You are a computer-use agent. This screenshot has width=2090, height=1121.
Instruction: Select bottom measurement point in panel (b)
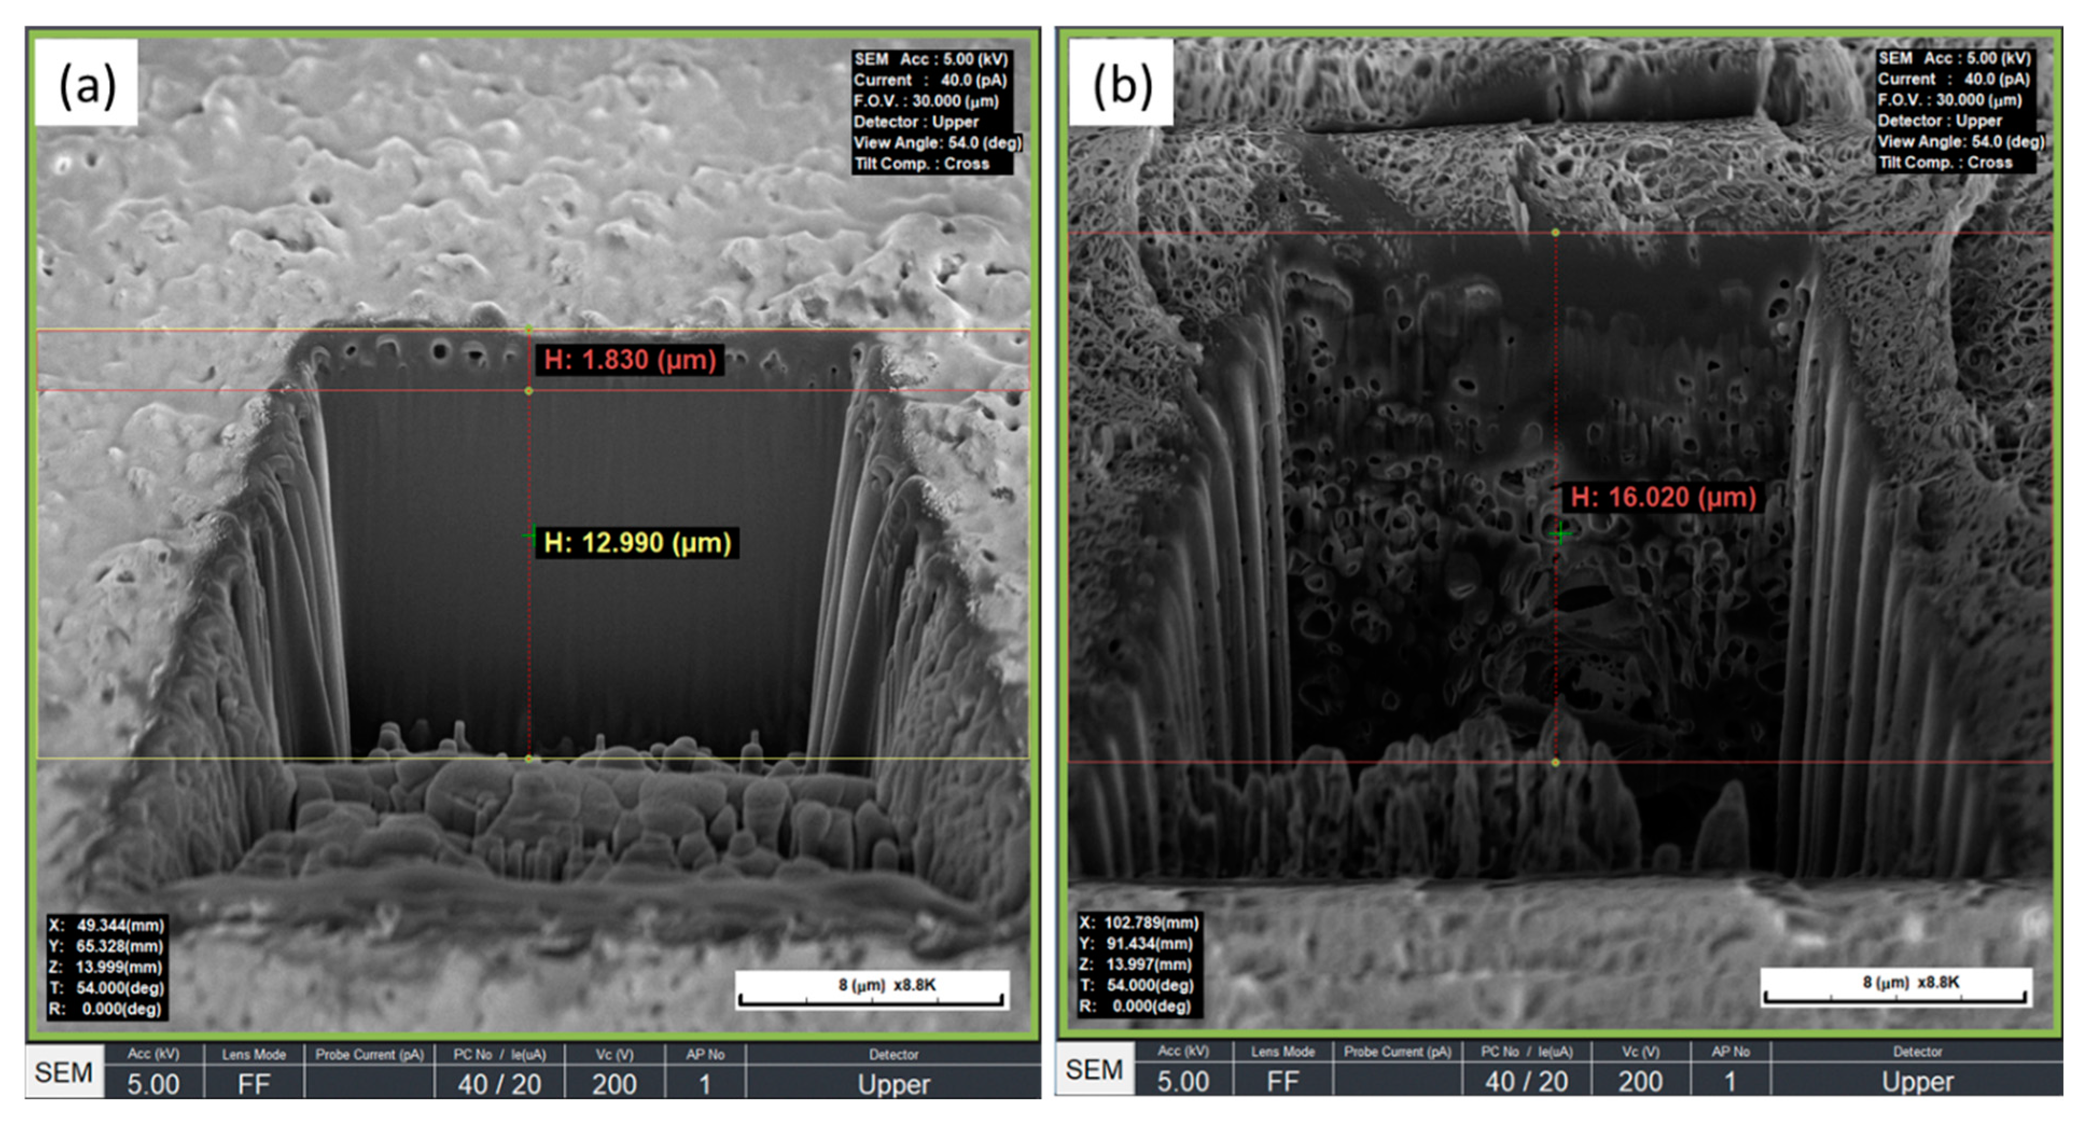tap(1555, 762)
